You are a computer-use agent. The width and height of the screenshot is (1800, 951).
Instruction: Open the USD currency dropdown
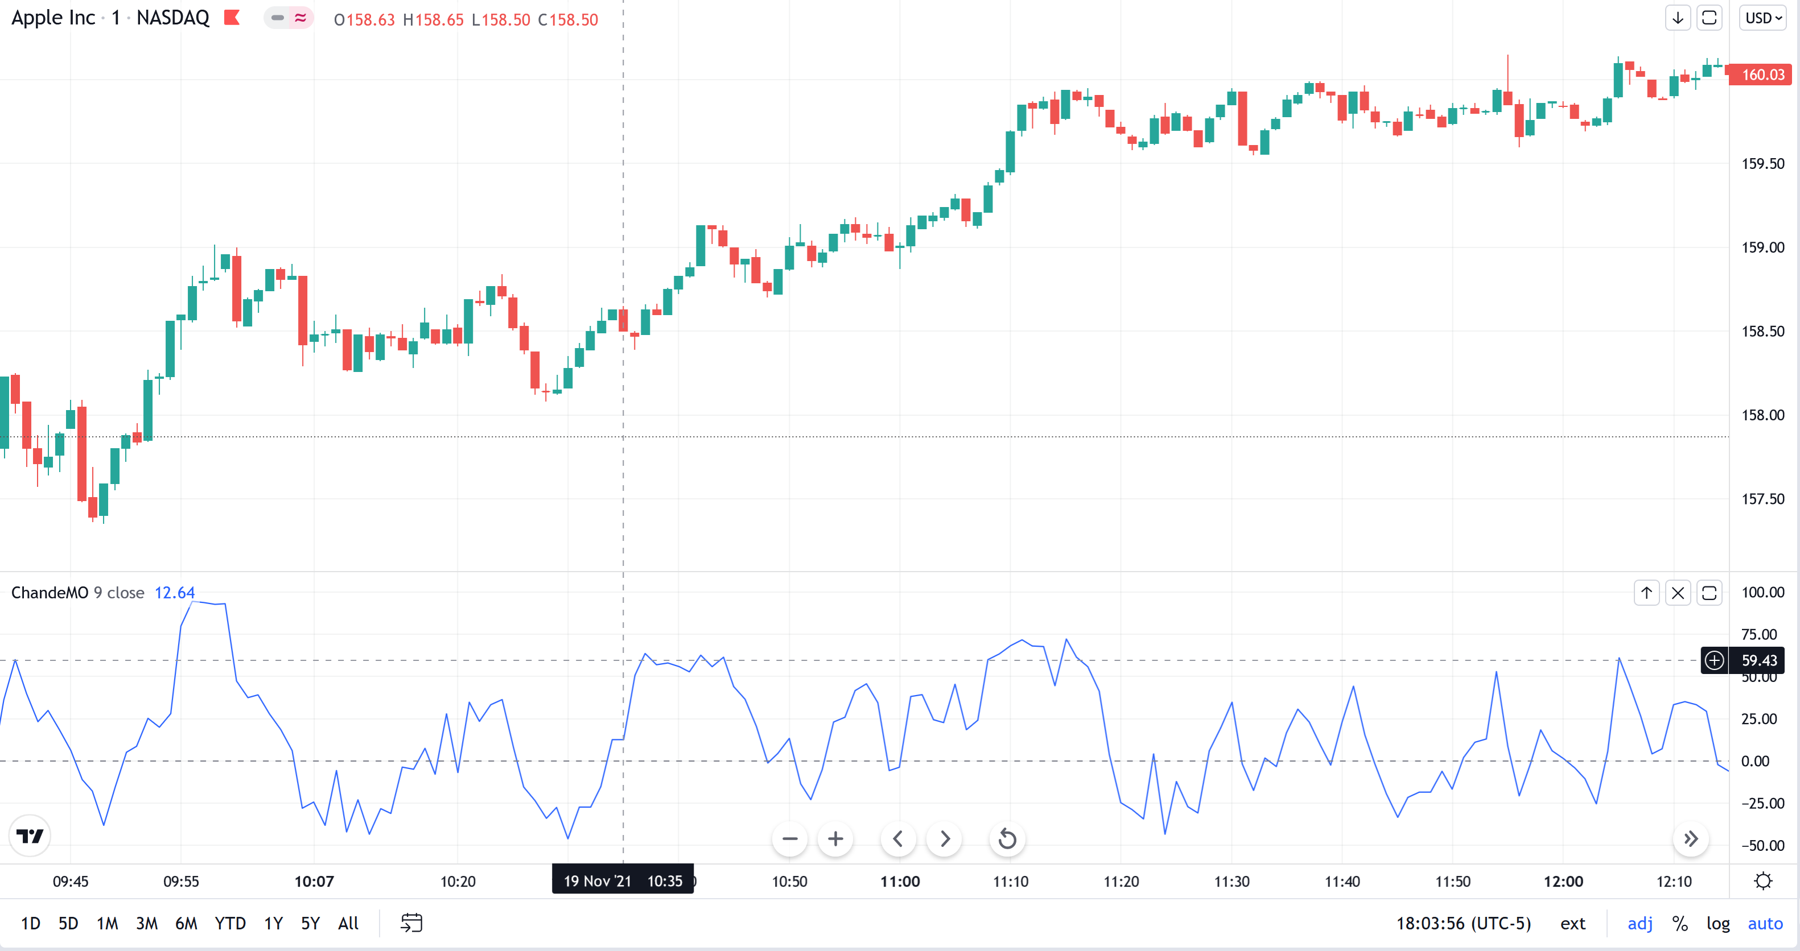(x=1763, y=18)
